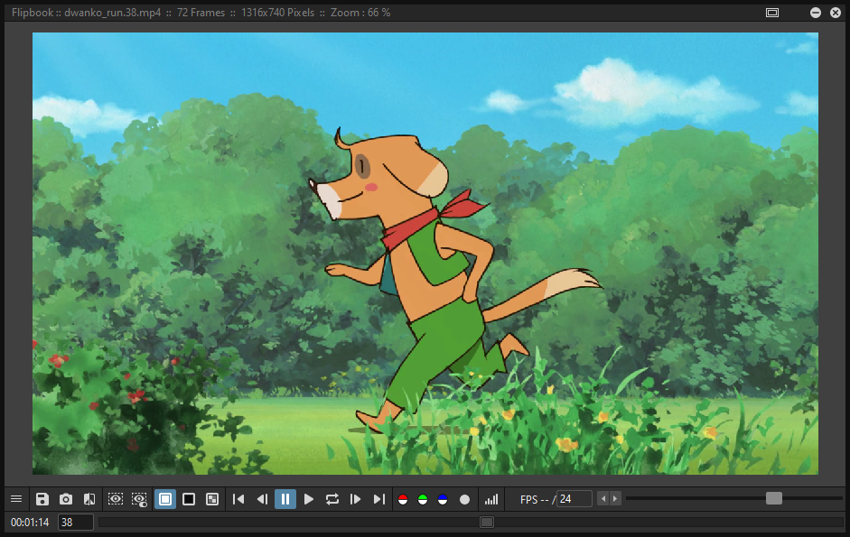
Task: Toggle the blue channel display
Action: coord(443,500)
